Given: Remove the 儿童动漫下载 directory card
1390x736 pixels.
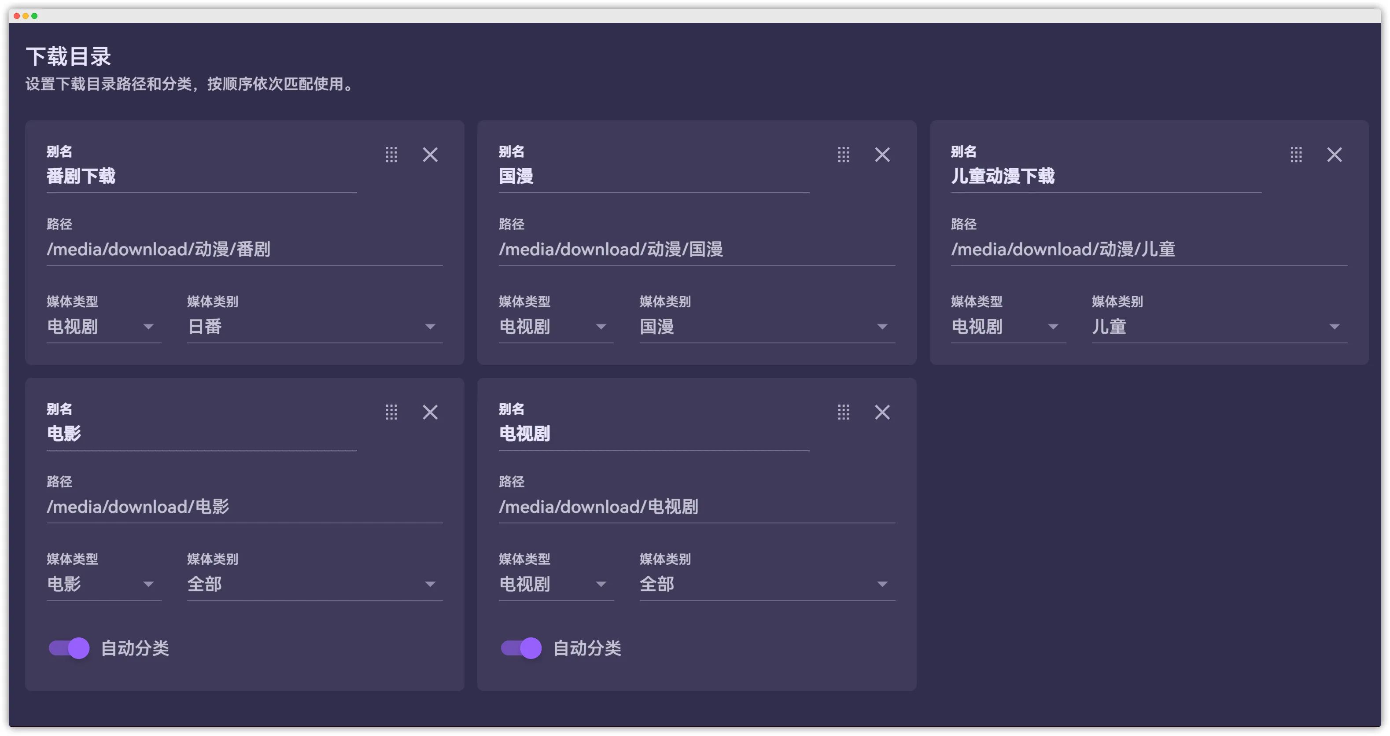Looking at the screenshot, I should [x=1335, y=155].
